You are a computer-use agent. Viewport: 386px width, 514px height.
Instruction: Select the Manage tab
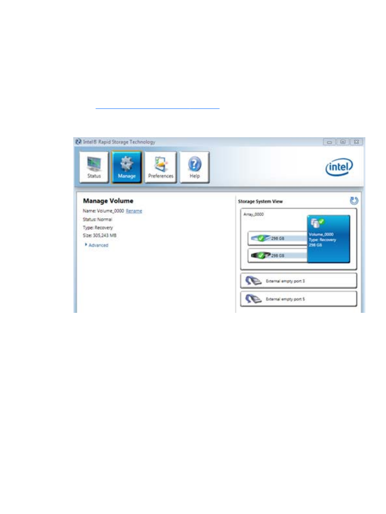[127, 167]
